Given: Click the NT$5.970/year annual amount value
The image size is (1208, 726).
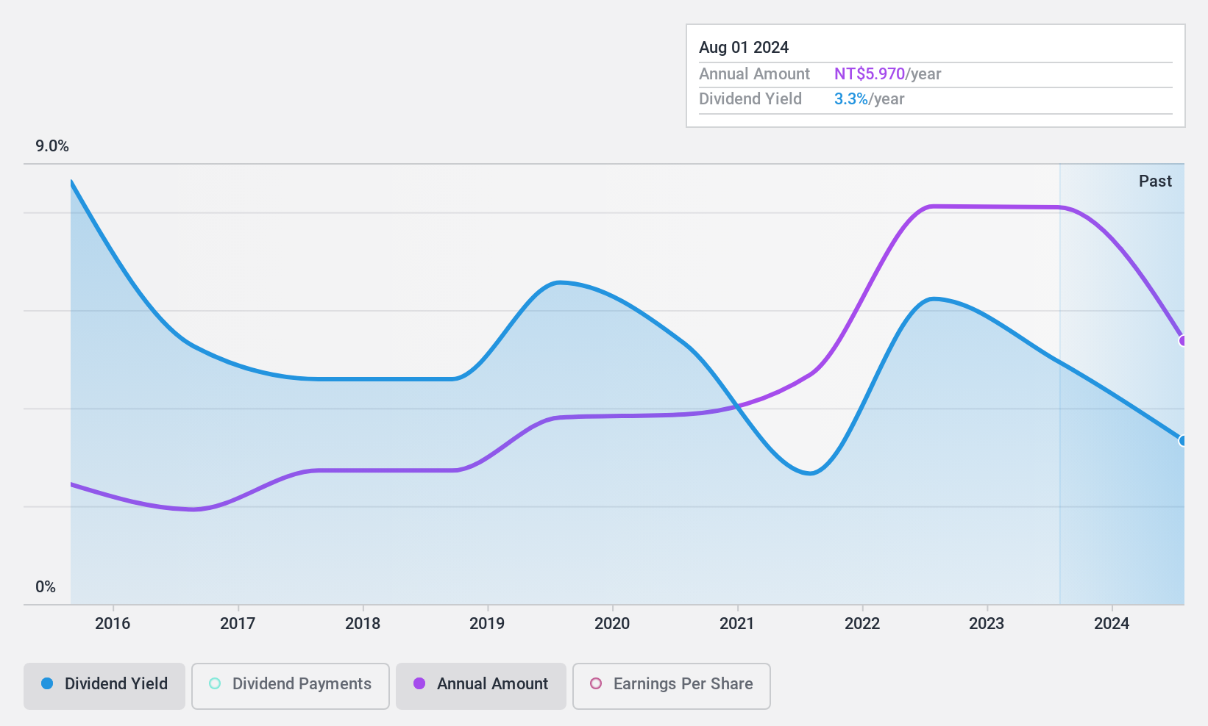Looking at the screenshot, I should tap(888, 74).
